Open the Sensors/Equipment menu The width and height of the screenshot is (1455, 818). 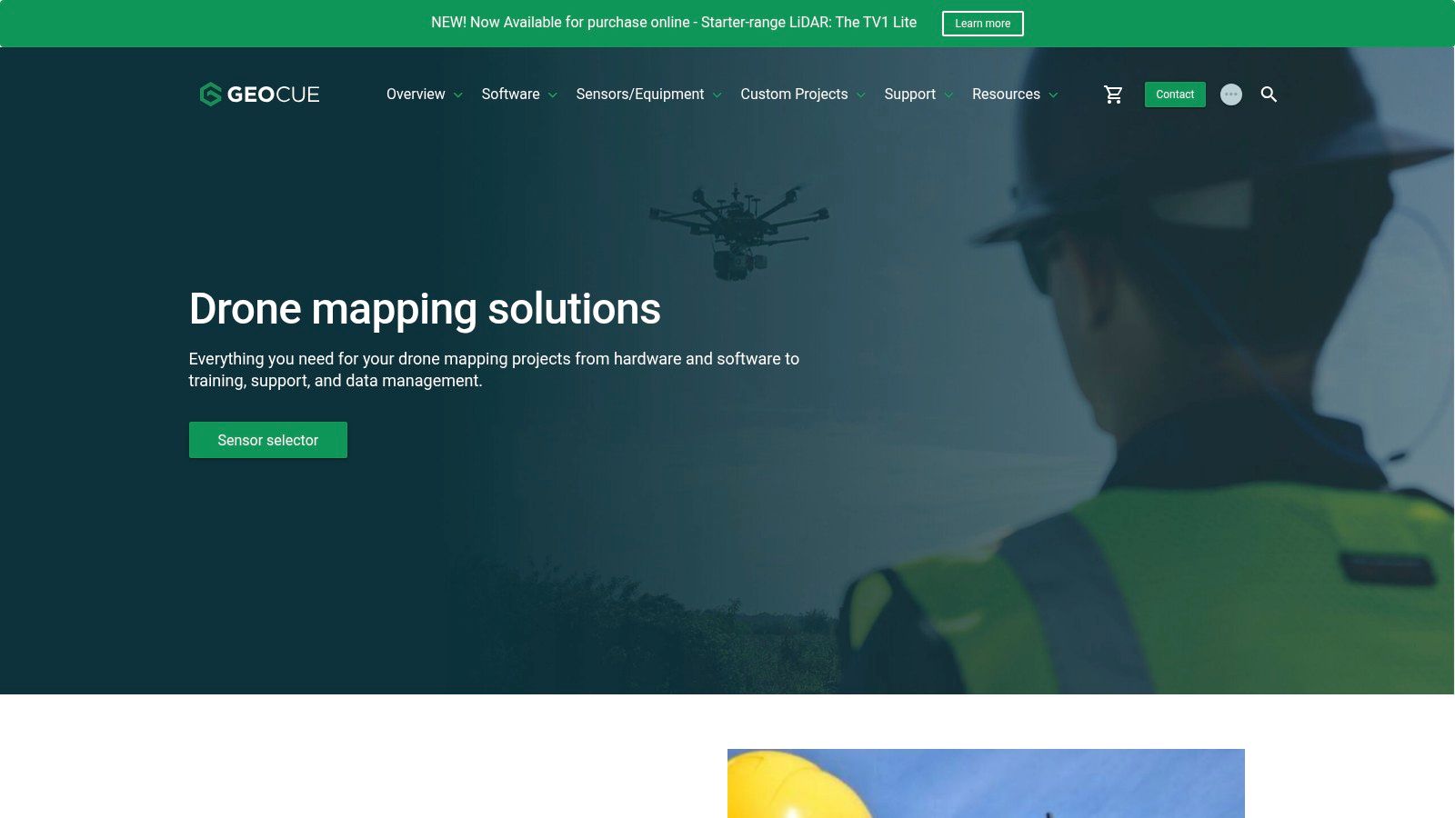(639, 95)
